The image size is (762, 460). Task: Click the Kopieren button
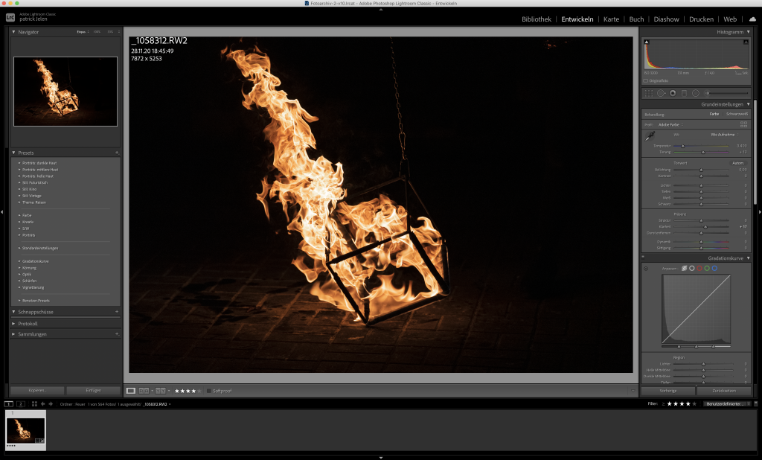pyautogui.click(x=36, y=390)
